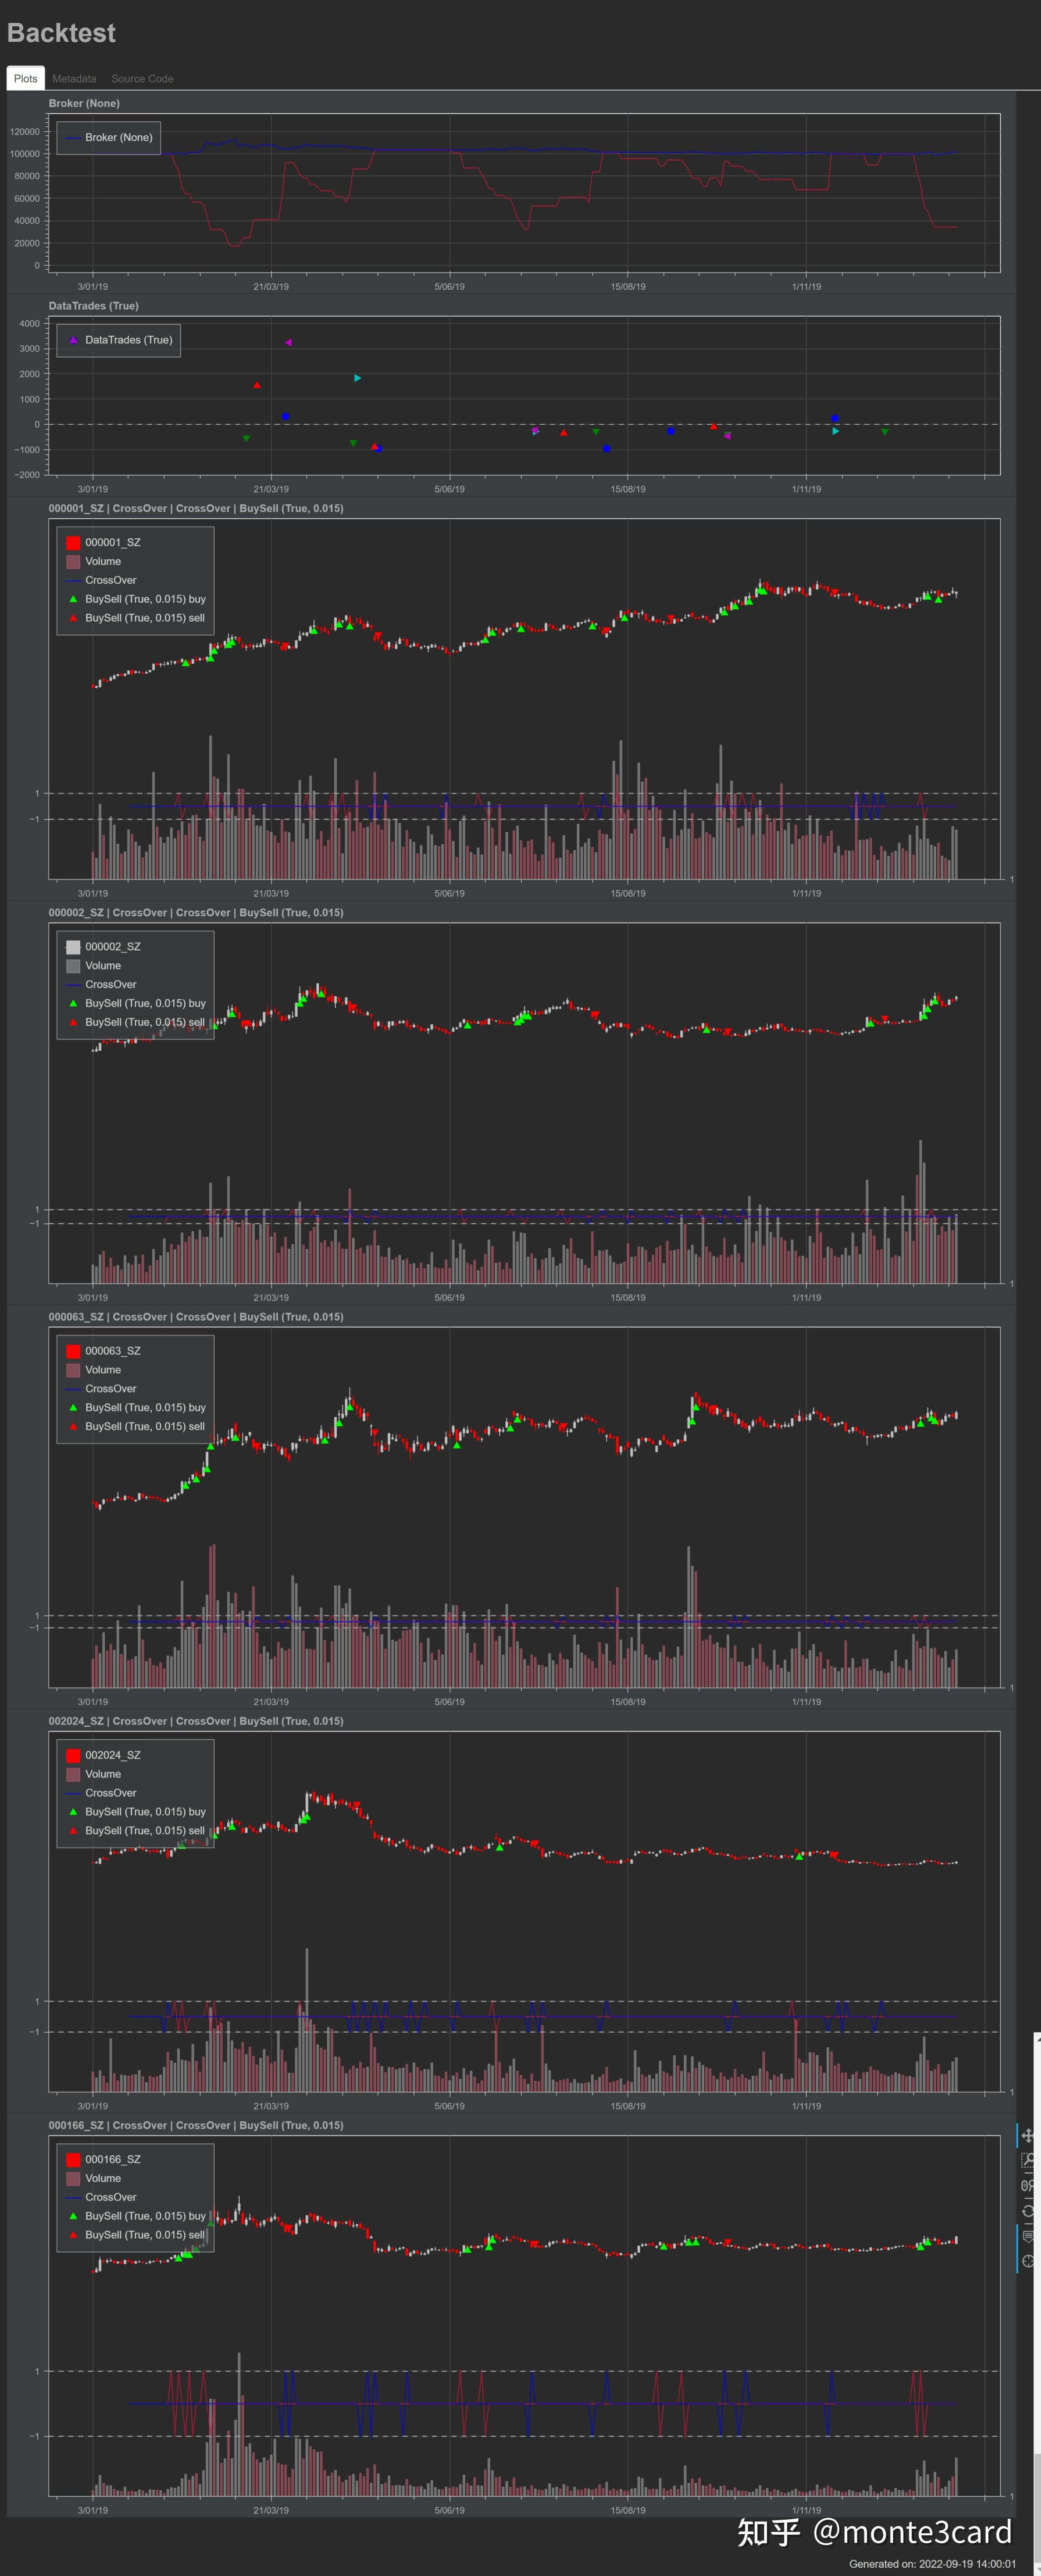Toggle the Hover tooltip tool

1028,2236
